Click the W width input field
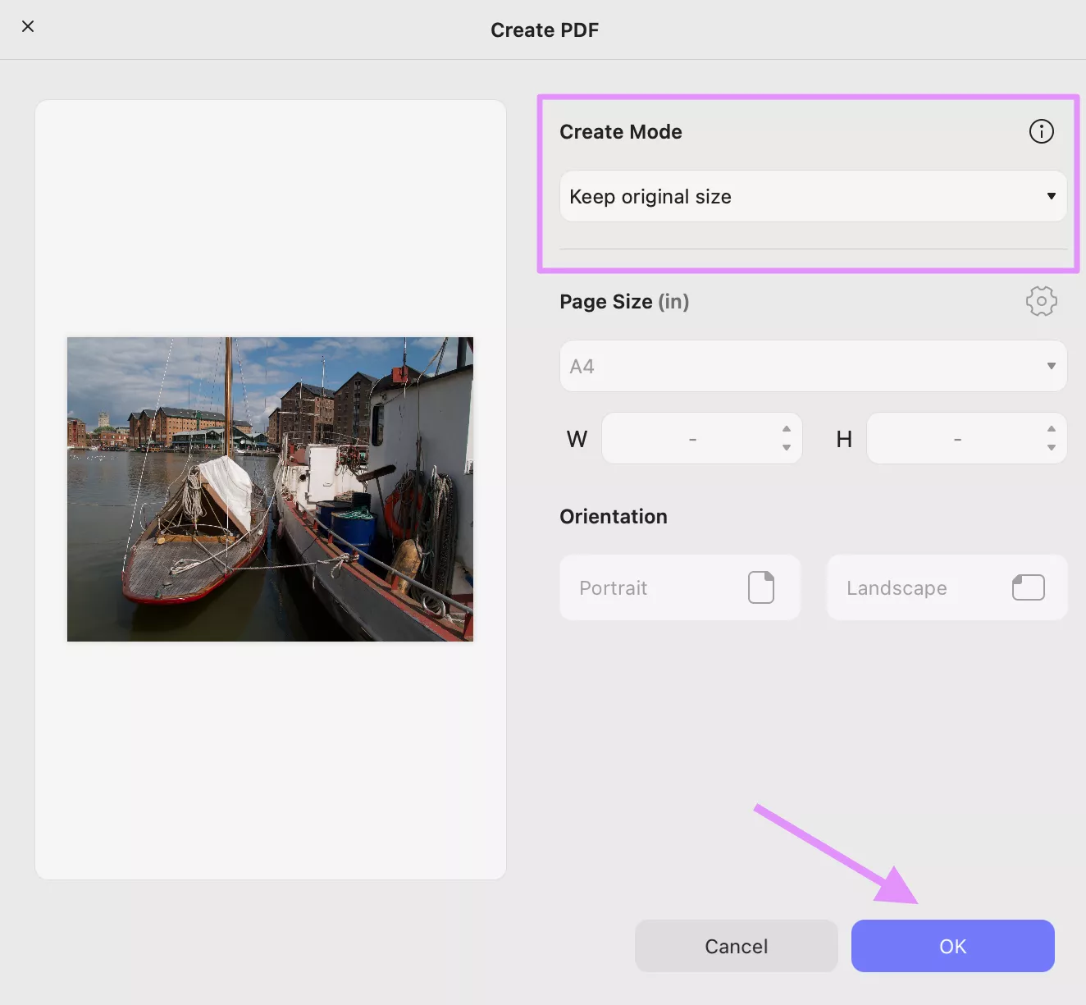 click(x=691, y=439)
